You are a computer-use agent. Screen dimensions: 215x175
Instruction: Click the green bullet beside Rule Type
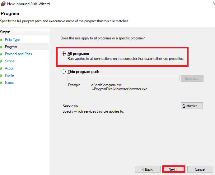1,40
